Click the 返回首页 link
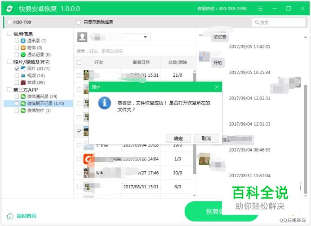 27,216
